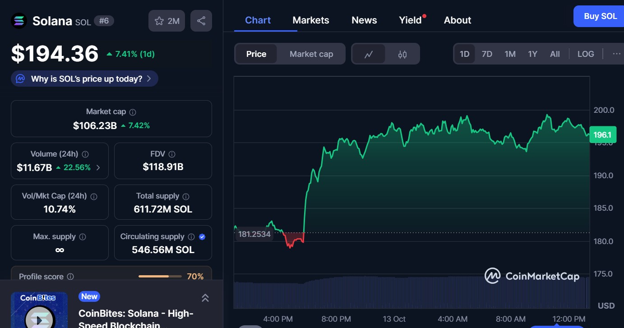Image resolution: width=624 pixels, height=328 pixels.
Task: Toggle chart to Market cap view
Action: click(311, 54)
